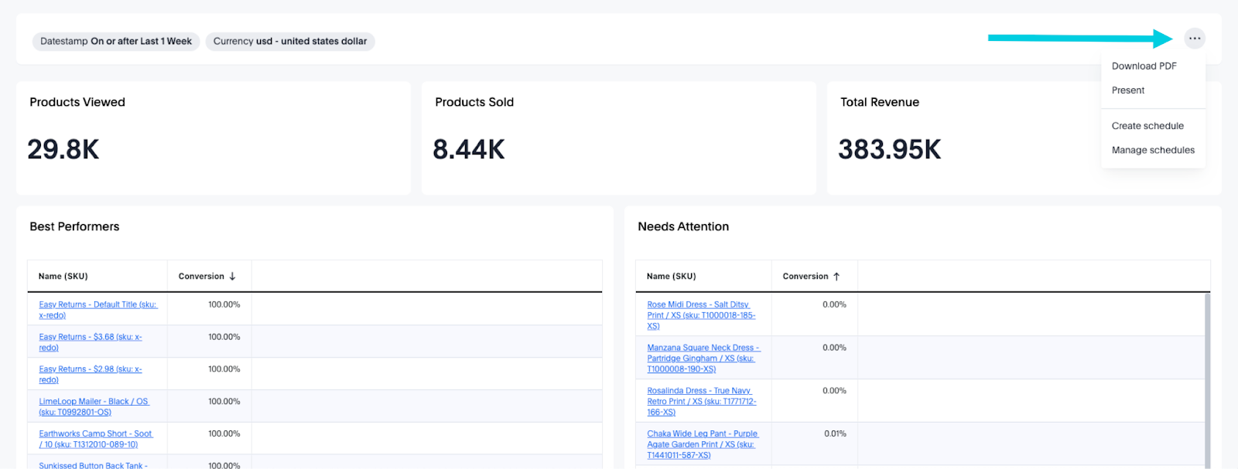Open Manzana Square Neck Dress link

(703, 348)
